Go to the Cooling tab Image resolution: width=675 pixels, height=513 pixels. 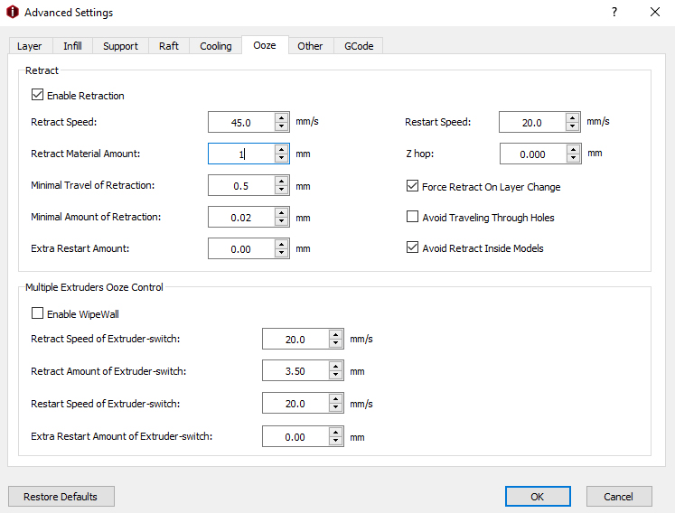coord(215,46)
